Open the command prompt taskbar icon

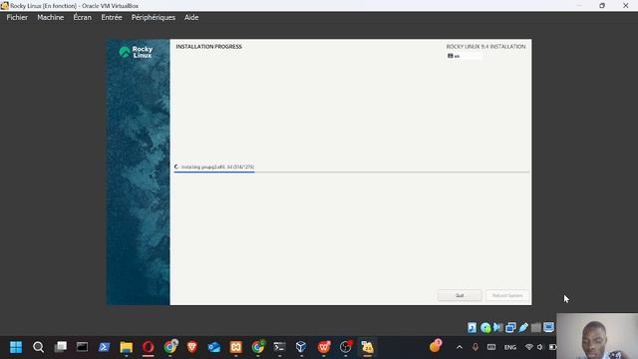point(279,347)
